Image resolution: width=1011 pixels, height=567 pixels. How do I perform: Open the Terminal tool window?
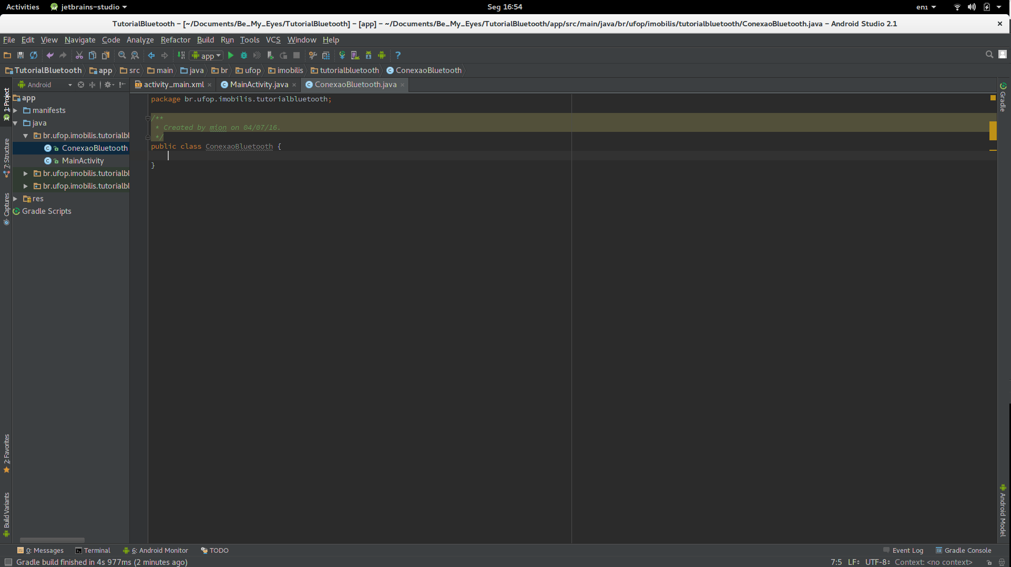pos(93,550)
